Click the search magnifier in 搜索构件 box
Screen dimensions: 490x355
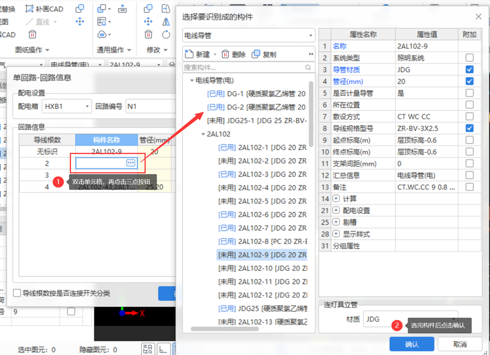point(308,68)
